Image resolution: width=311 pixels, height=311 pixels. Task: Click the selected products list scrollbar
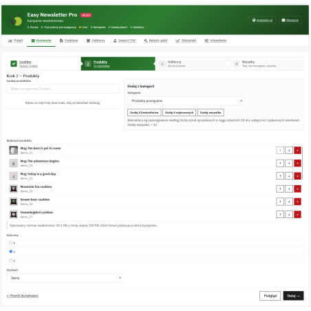[303, 163]
